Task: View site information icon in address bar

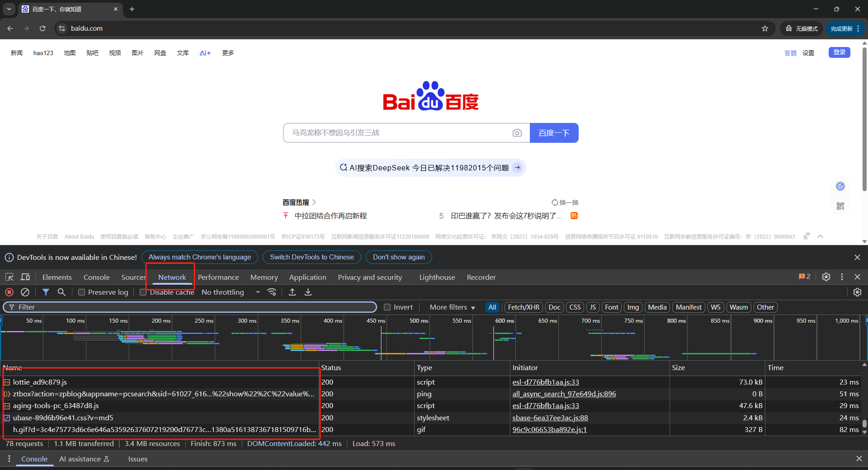Action: 62,28
